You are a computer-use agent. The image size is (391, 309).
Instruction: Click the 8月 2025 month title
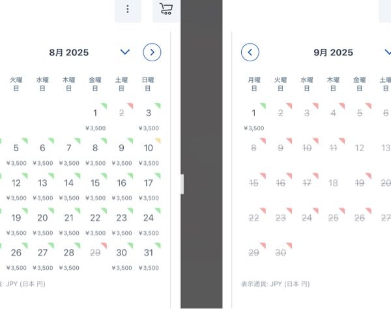[68, 52]
